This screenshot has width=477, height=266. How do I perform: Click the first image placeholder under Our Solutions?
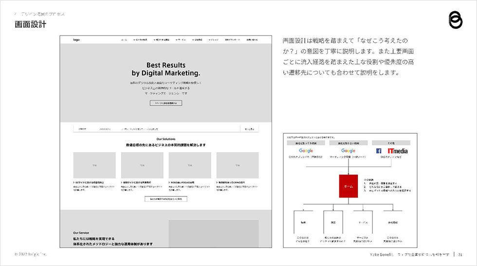click(94, 165)
